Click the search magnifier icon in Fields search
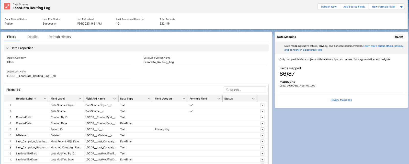The width and height of the screenshot is (409, 164). point(228,90)
